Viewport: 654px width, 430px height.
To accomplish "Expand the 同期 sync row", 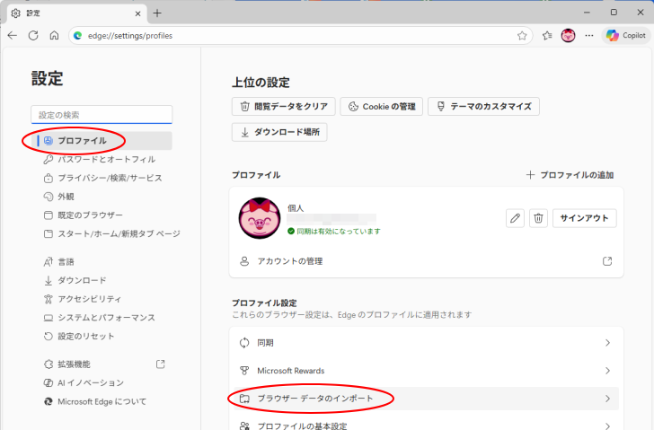I will click(x=426, y=343).
